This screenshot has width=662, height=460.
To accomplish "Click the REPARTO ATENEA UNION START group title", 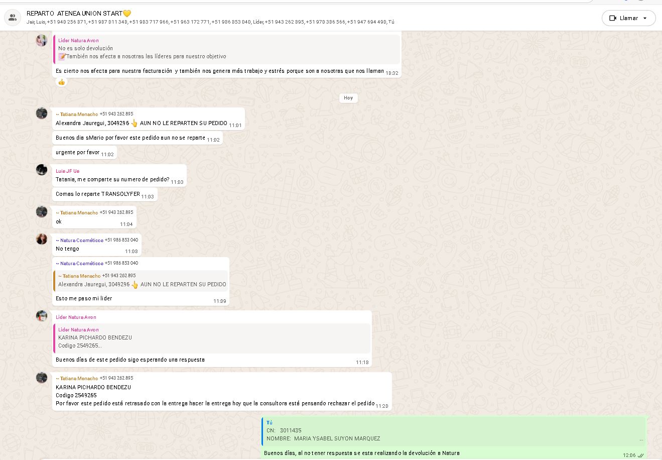I will 78,14.
